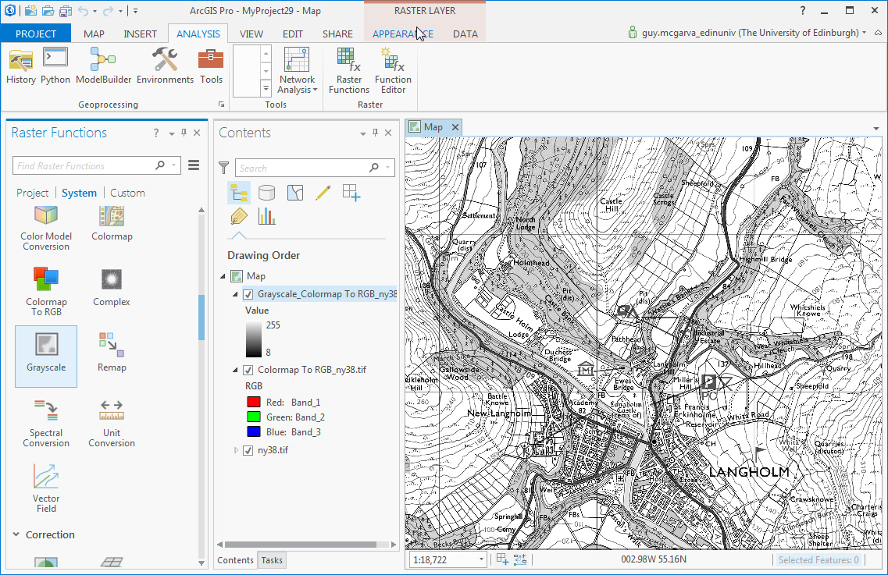Switch Contents to List By Editing
Viewport: 888px width, 575px height.
pos(323,193)
